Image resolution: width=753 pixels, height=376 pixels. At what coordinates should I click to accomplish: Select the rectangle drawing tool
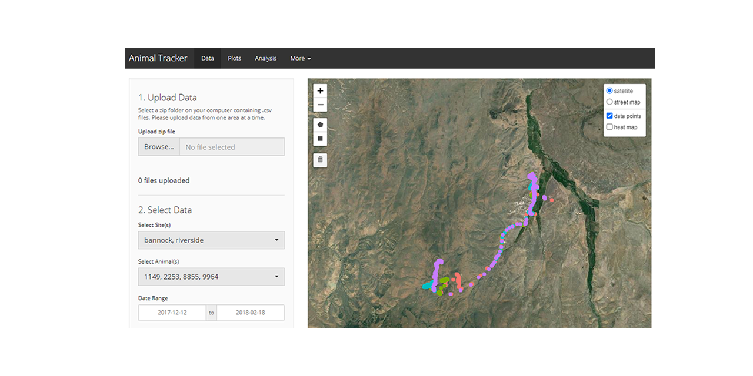click(x=319, y=137)
